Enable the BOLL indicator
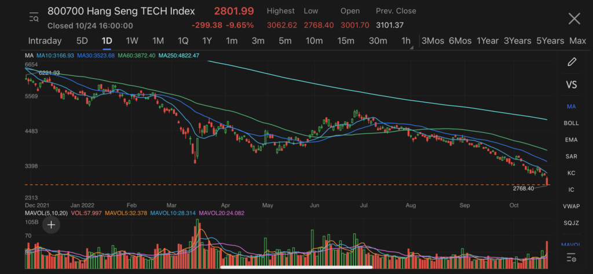 (x=571, y=123)
